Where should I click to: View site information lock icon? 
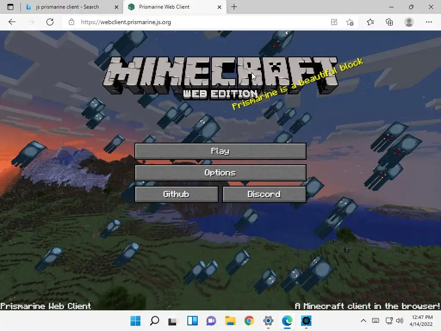[x=71, y=22]
